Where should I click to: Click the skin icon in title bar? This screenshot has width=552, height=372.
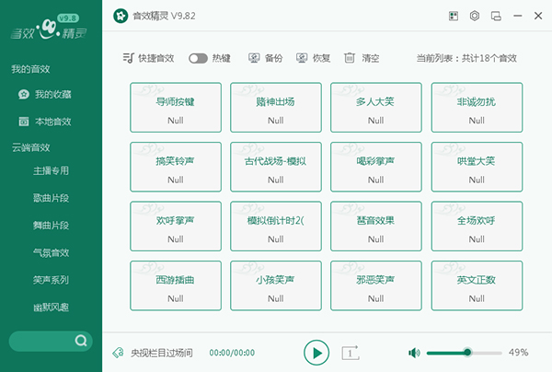click(x=453, y=16)
